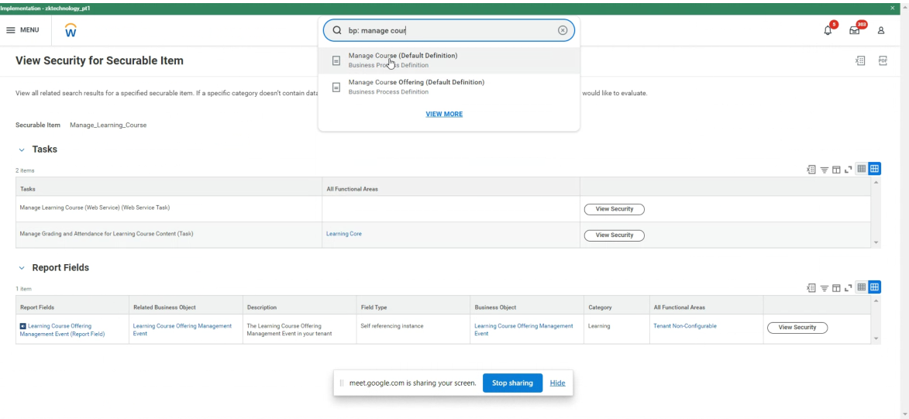
Task: View Security for Learning Course Offering report field
Action: click(797, 328)
